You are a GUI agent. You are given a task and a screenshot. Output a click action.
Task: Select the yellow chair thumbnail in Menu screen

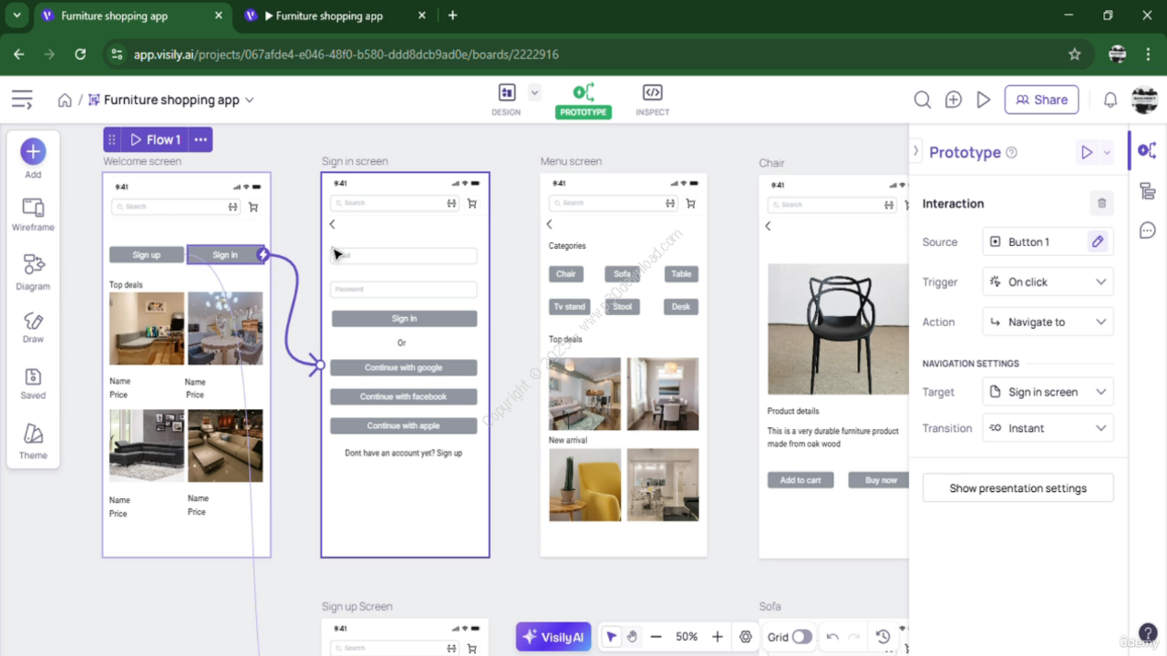click(584, 485)
